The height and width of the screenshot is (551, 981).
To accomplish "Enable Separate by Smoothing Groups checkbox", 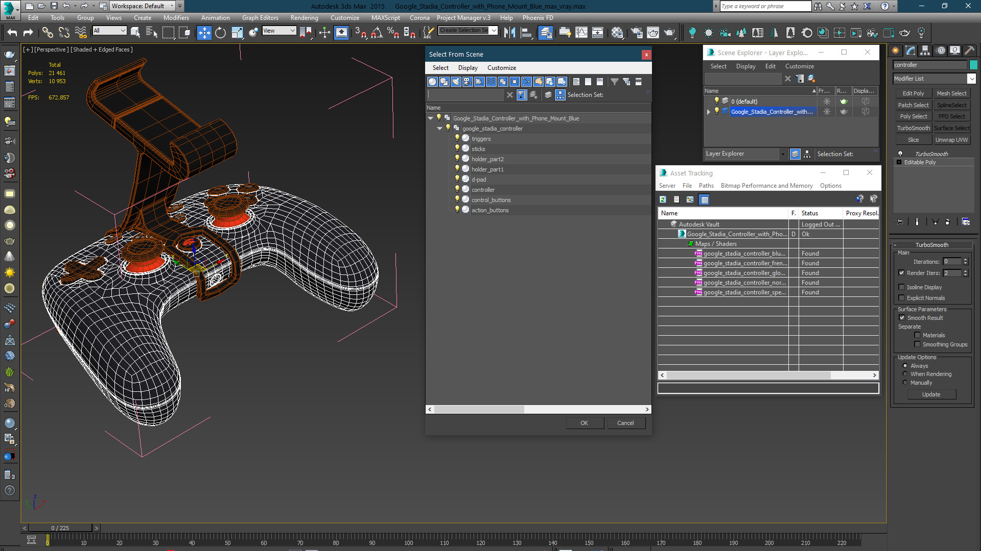I will coord(917,344).
